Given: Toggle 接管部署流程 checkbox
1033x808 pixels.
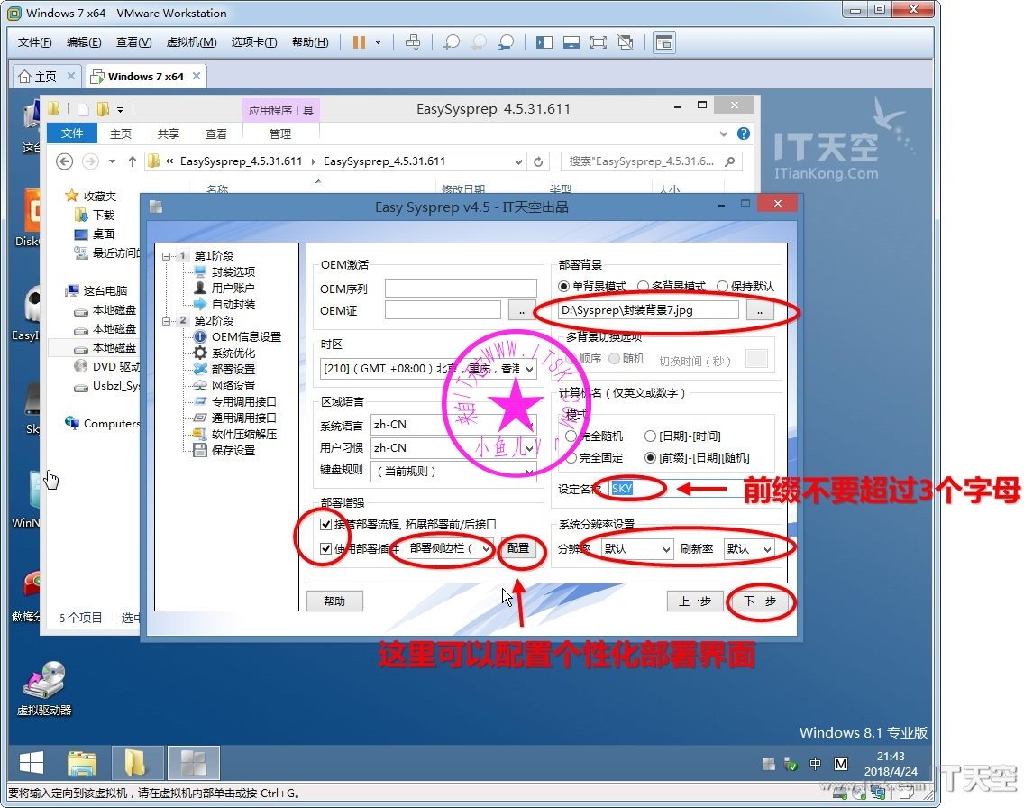Looking at the screenshot, I should 326,524.
